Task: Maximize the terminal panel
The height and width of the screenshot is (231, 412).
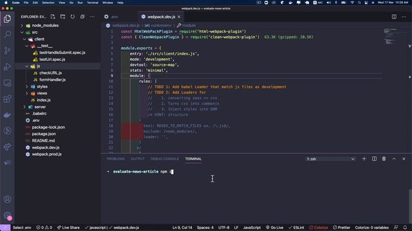Action: click(x=394, y=158)
